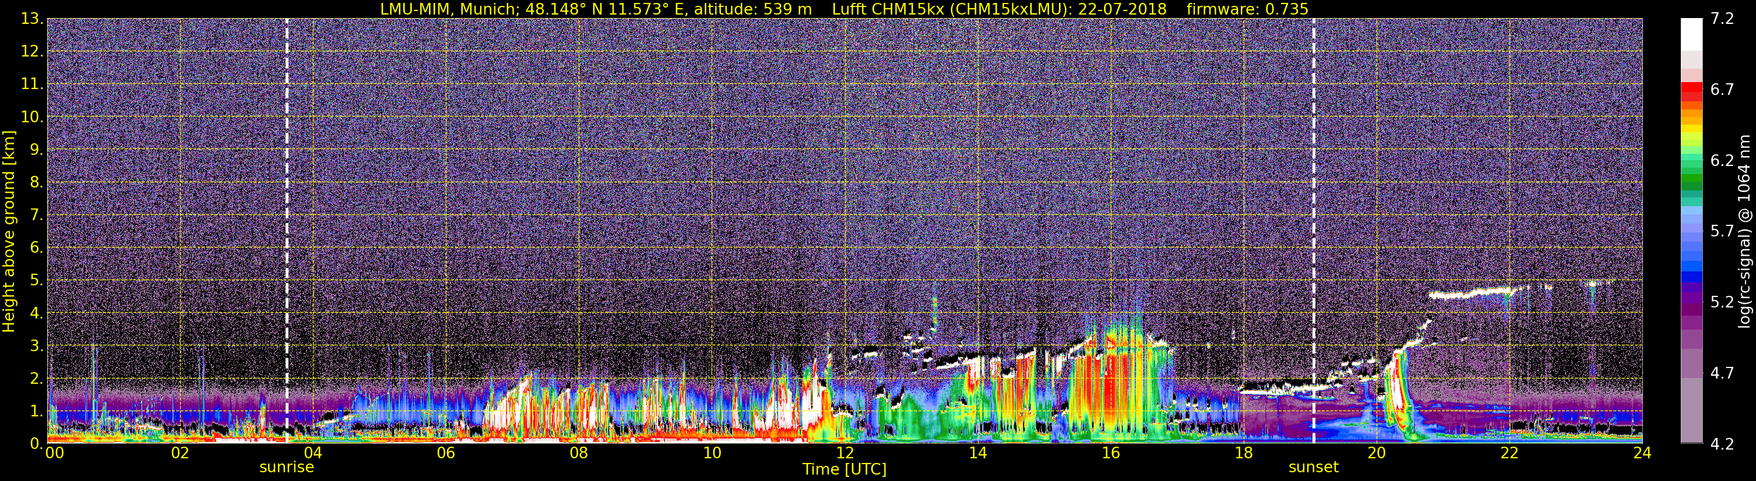This screenshot has height=481, width=1756.
Task: Click the time axis tick label '12'
Action: point(844,454)
